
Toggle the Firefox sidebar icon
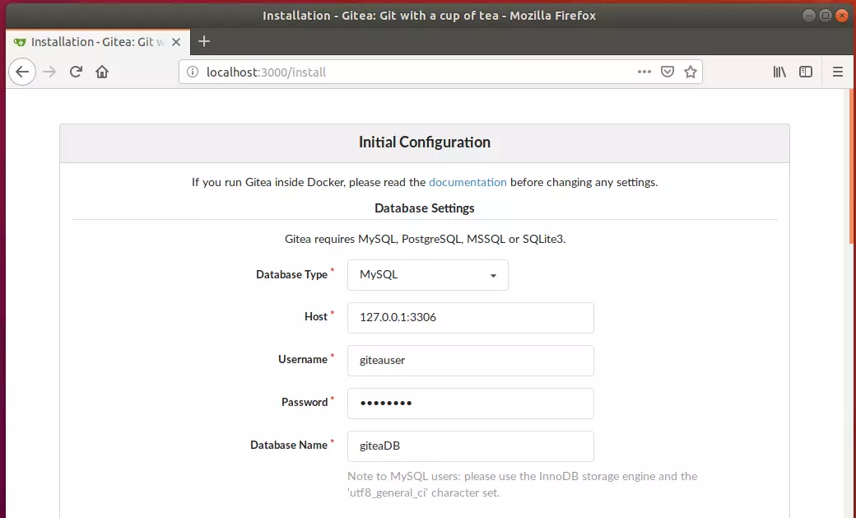pos(806,72)
